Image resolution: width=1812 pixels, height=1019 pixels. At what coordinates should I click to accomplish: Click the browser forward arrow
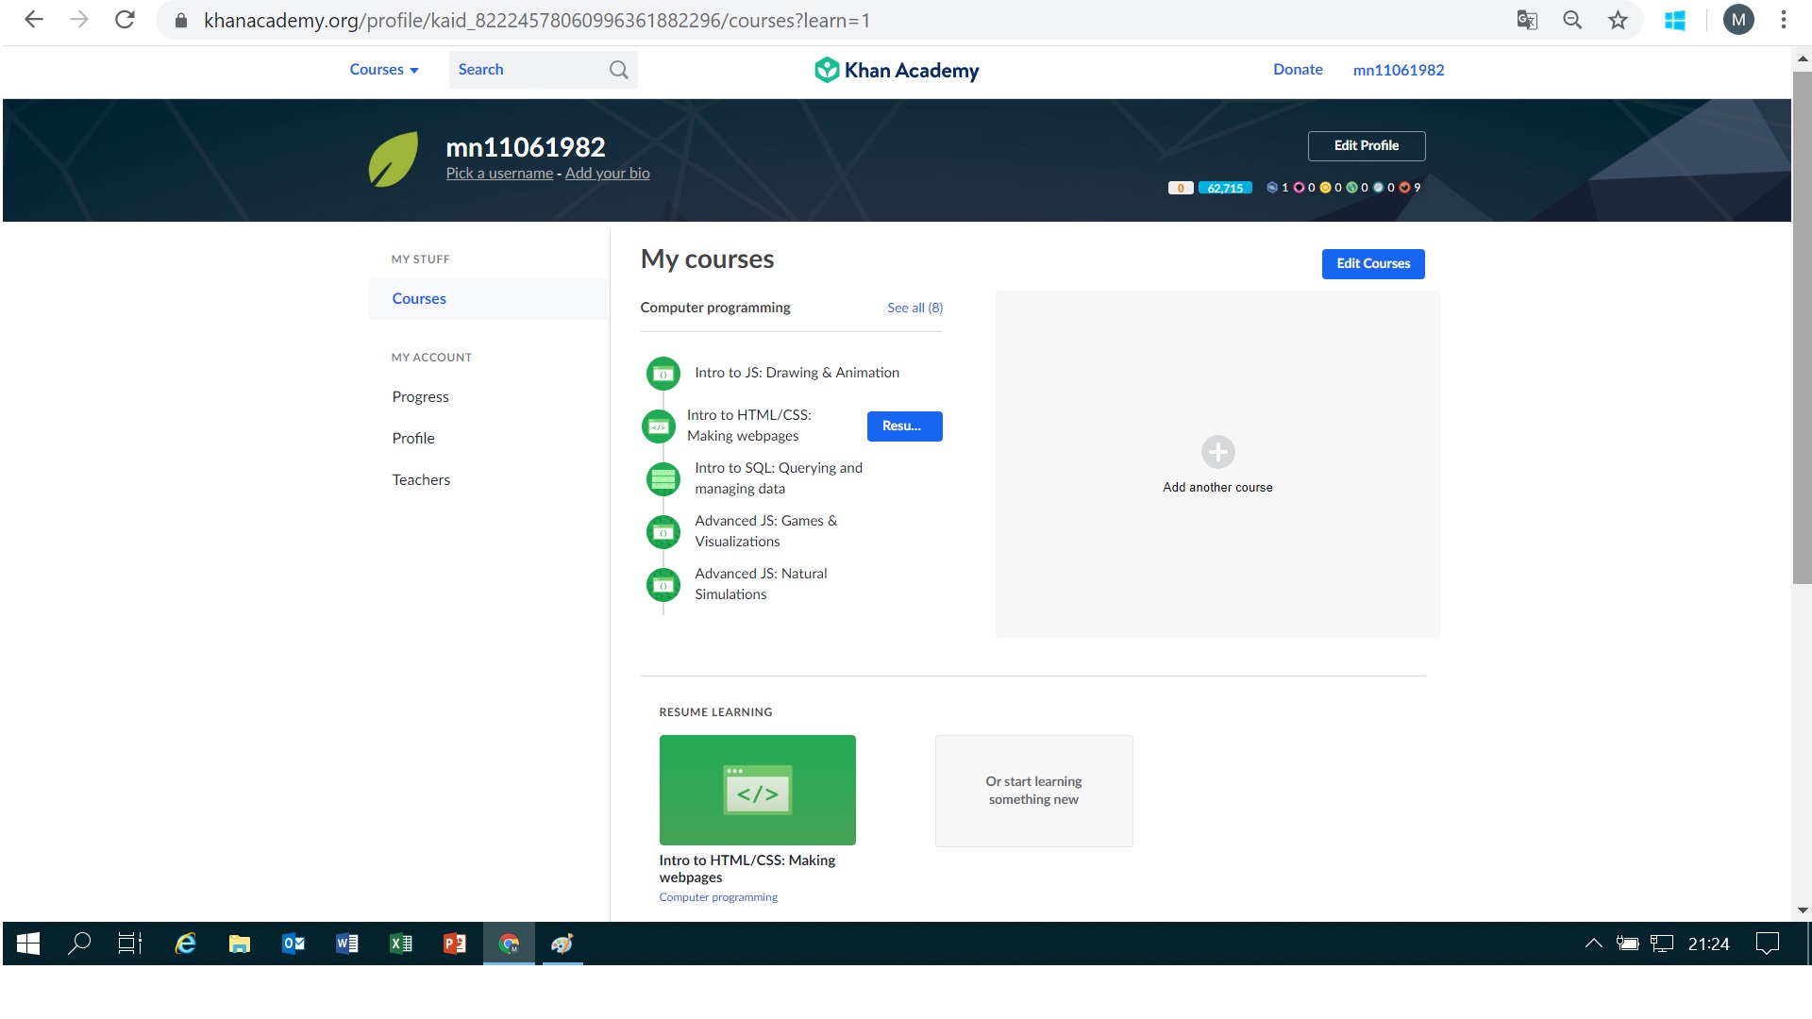click(x=79, y=20)
